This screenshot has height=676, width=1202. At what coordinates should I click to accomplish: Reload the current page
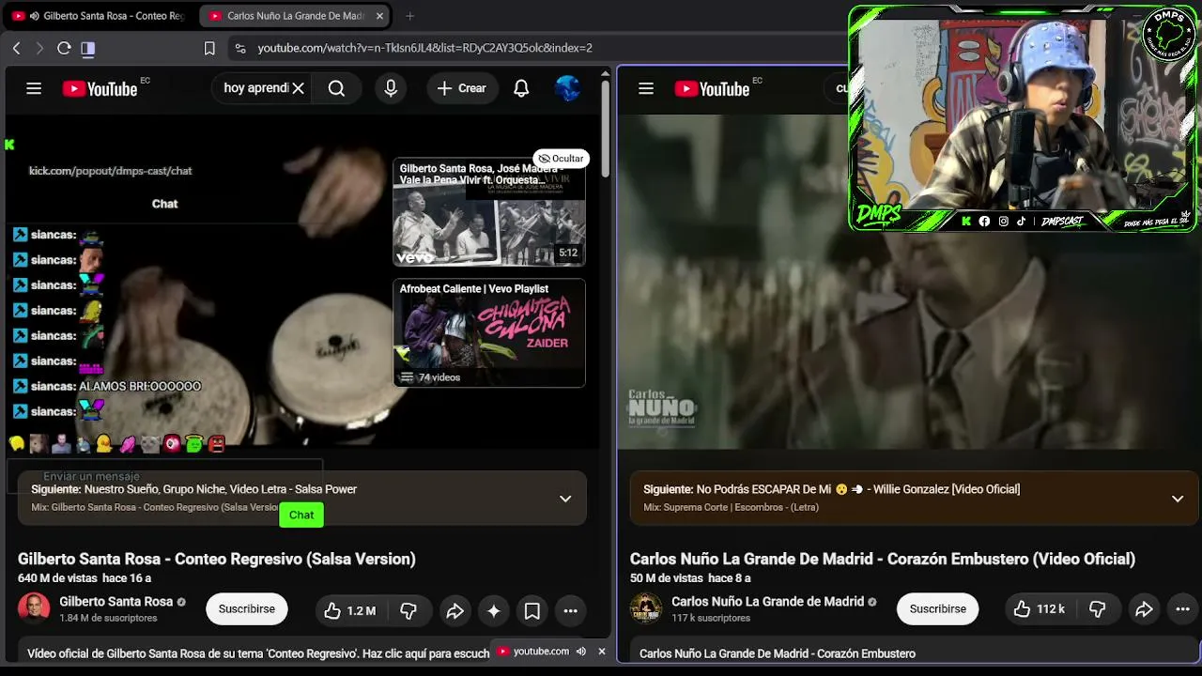64,48
